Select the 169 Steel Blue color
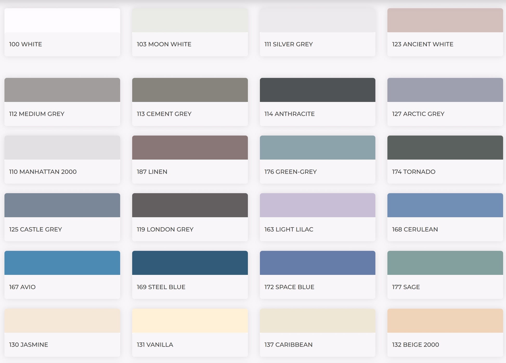The height and width of the screenshot is (363, 506). pyautogui.click(x=190, y=263)
